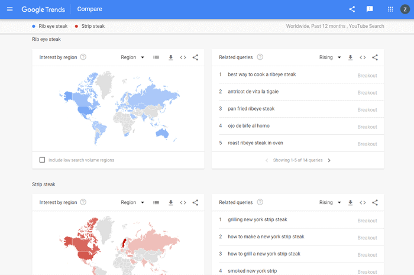
Task: Open the Google apps grid
Action: click(390, 9)
